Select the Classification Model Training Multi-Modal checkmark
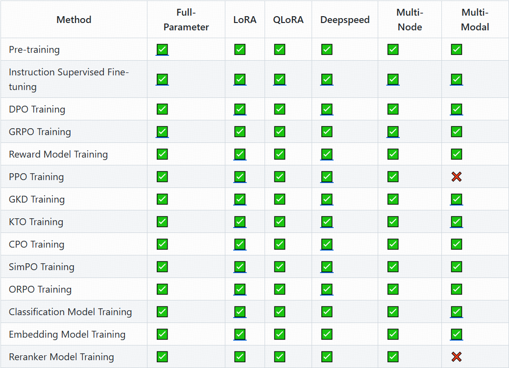Viewport: 509px width, 368px height. tap(457, 312)
